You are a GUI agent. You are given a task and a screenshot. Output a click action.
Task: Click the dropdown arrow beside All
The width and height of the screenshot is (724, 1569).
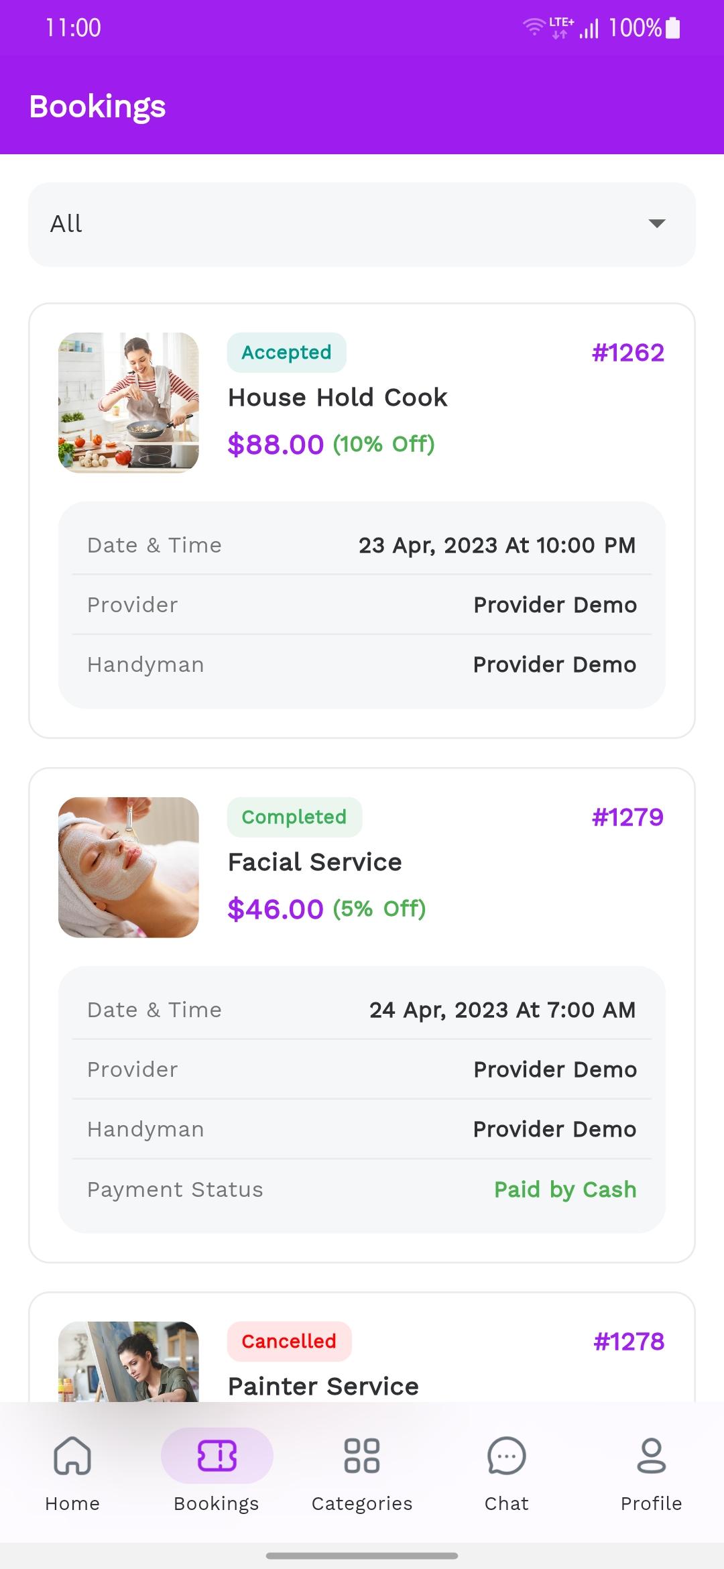[657, 224]
